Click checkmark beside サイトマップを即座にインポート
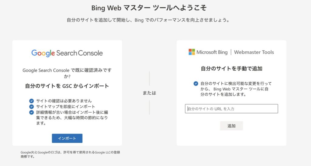311x166 pixels. click(x=32, y=107)
